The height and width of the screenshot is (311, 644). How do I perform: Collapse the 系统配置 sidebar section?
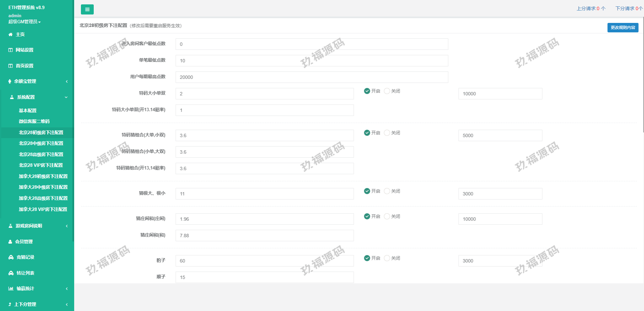tap(36, 97)
